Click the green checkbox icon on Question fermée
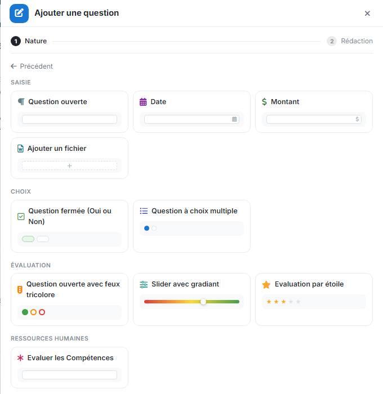Screen dimensions: 383x394 coord(21,216)
